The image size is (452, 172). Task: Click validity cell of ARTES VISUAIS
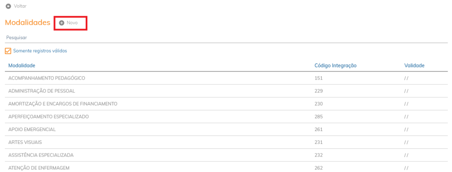click(406, 143)
